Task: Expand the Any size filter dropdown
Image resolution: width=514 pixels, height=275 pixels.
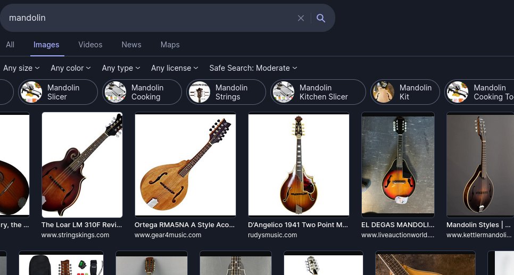Action: point(21,68)
